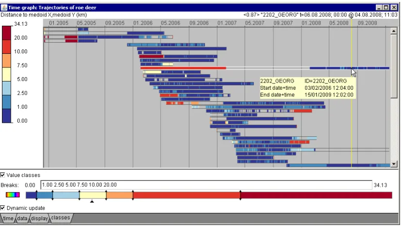Click the 34.13 legend maximum value
The height and width of the screenshot is (226, 402).
pos(21,24)
